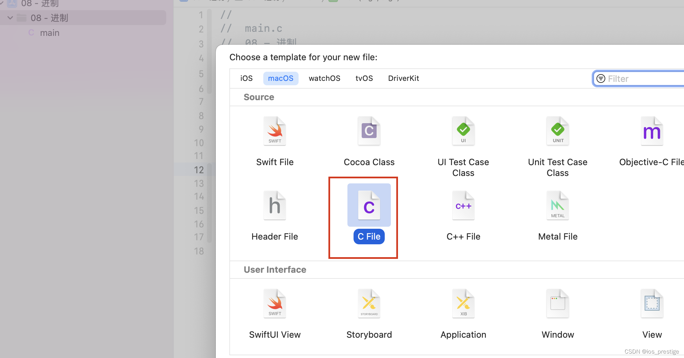Viewport: 684px width, 358px height.
Task: Click the 'Storyboard' label
Action: (x=369, y=335)
